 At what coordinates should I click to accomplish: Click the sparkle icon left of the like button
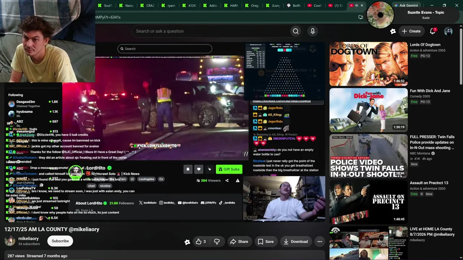187,242
